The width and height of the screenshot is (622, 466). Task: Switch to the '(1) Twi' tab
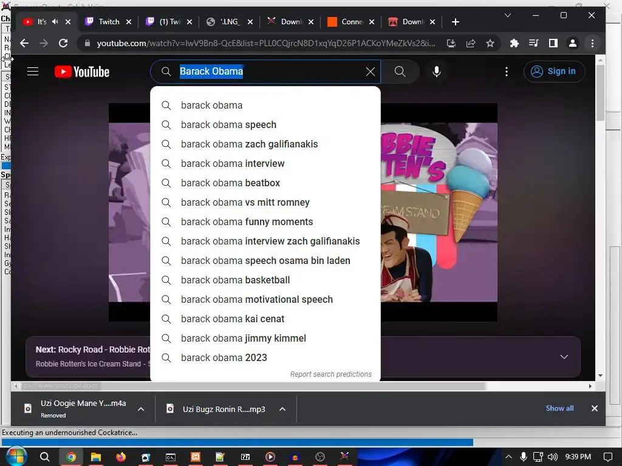[169, 22]
